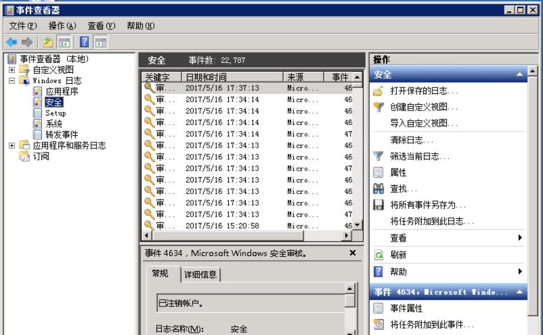
Task: Click the Up one level folder icon
Action: (x=48, y=42)
